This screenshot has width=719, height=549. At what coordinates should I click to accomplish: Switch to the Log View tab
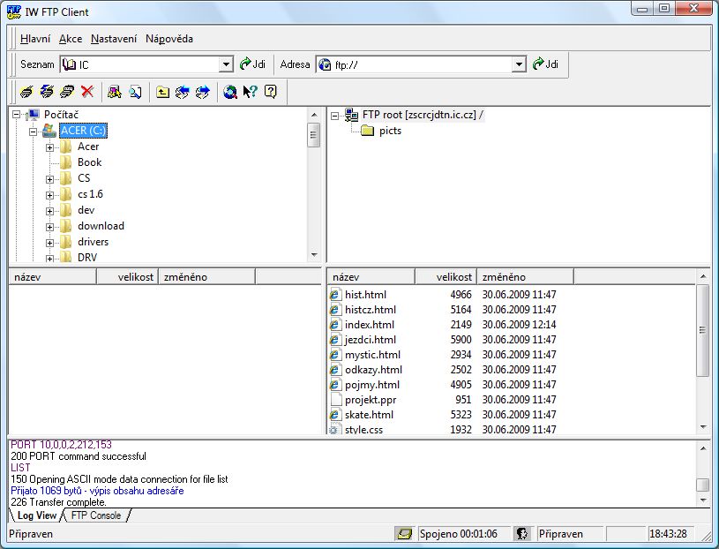click(x=36, y=515)
